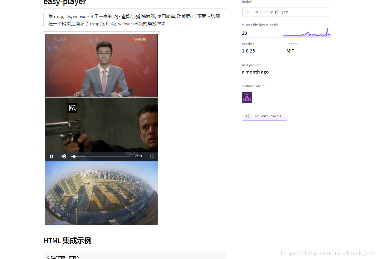Click the weekly downloads count 28
The height and width of the screenshot is (259, 380).
pyautogui.click(x=245, y=33)
